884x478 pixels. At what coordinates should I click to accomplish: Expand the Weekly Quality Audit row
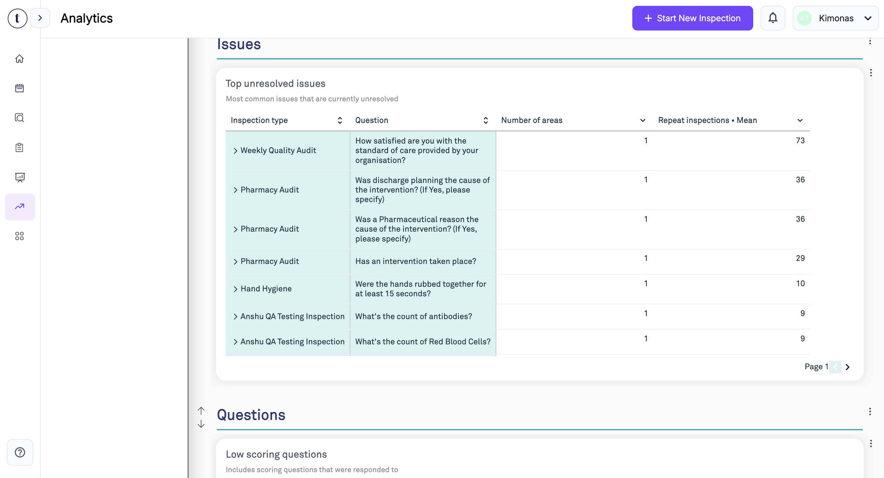click(235, 151)
